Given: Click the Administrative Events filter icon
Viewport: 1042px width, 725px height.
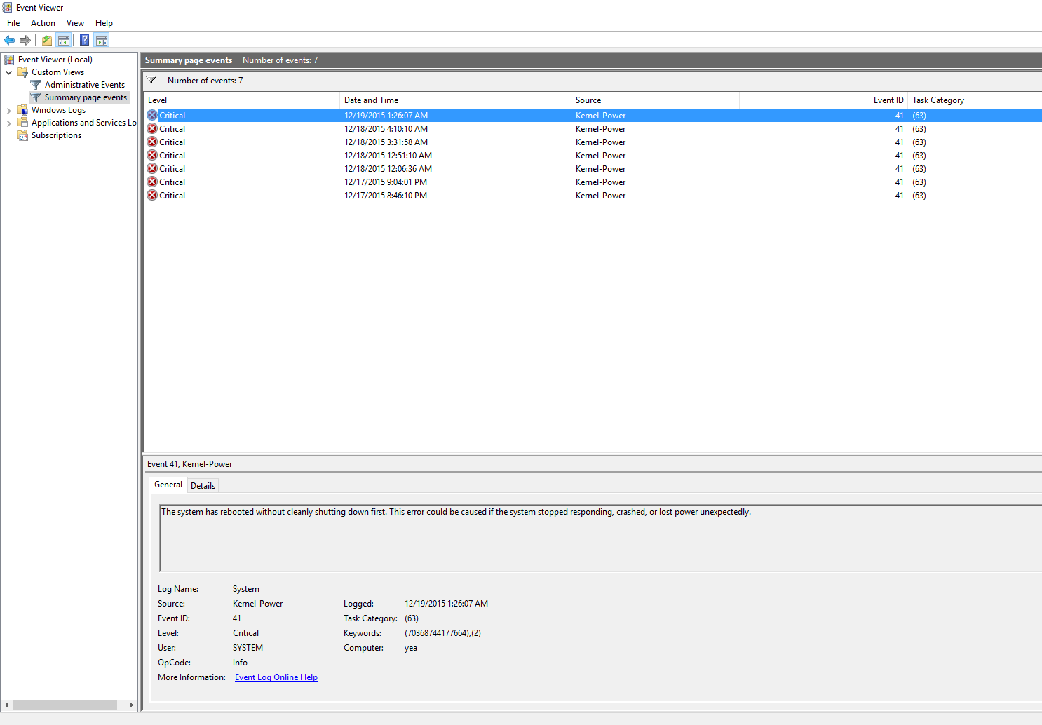Looking at the screenshot, I should pyautogui.click(x=36, y=85).
